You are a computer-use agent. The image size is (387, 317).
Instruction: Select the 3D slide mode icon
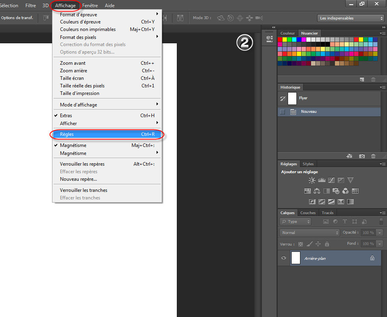(x=250, y=18)
